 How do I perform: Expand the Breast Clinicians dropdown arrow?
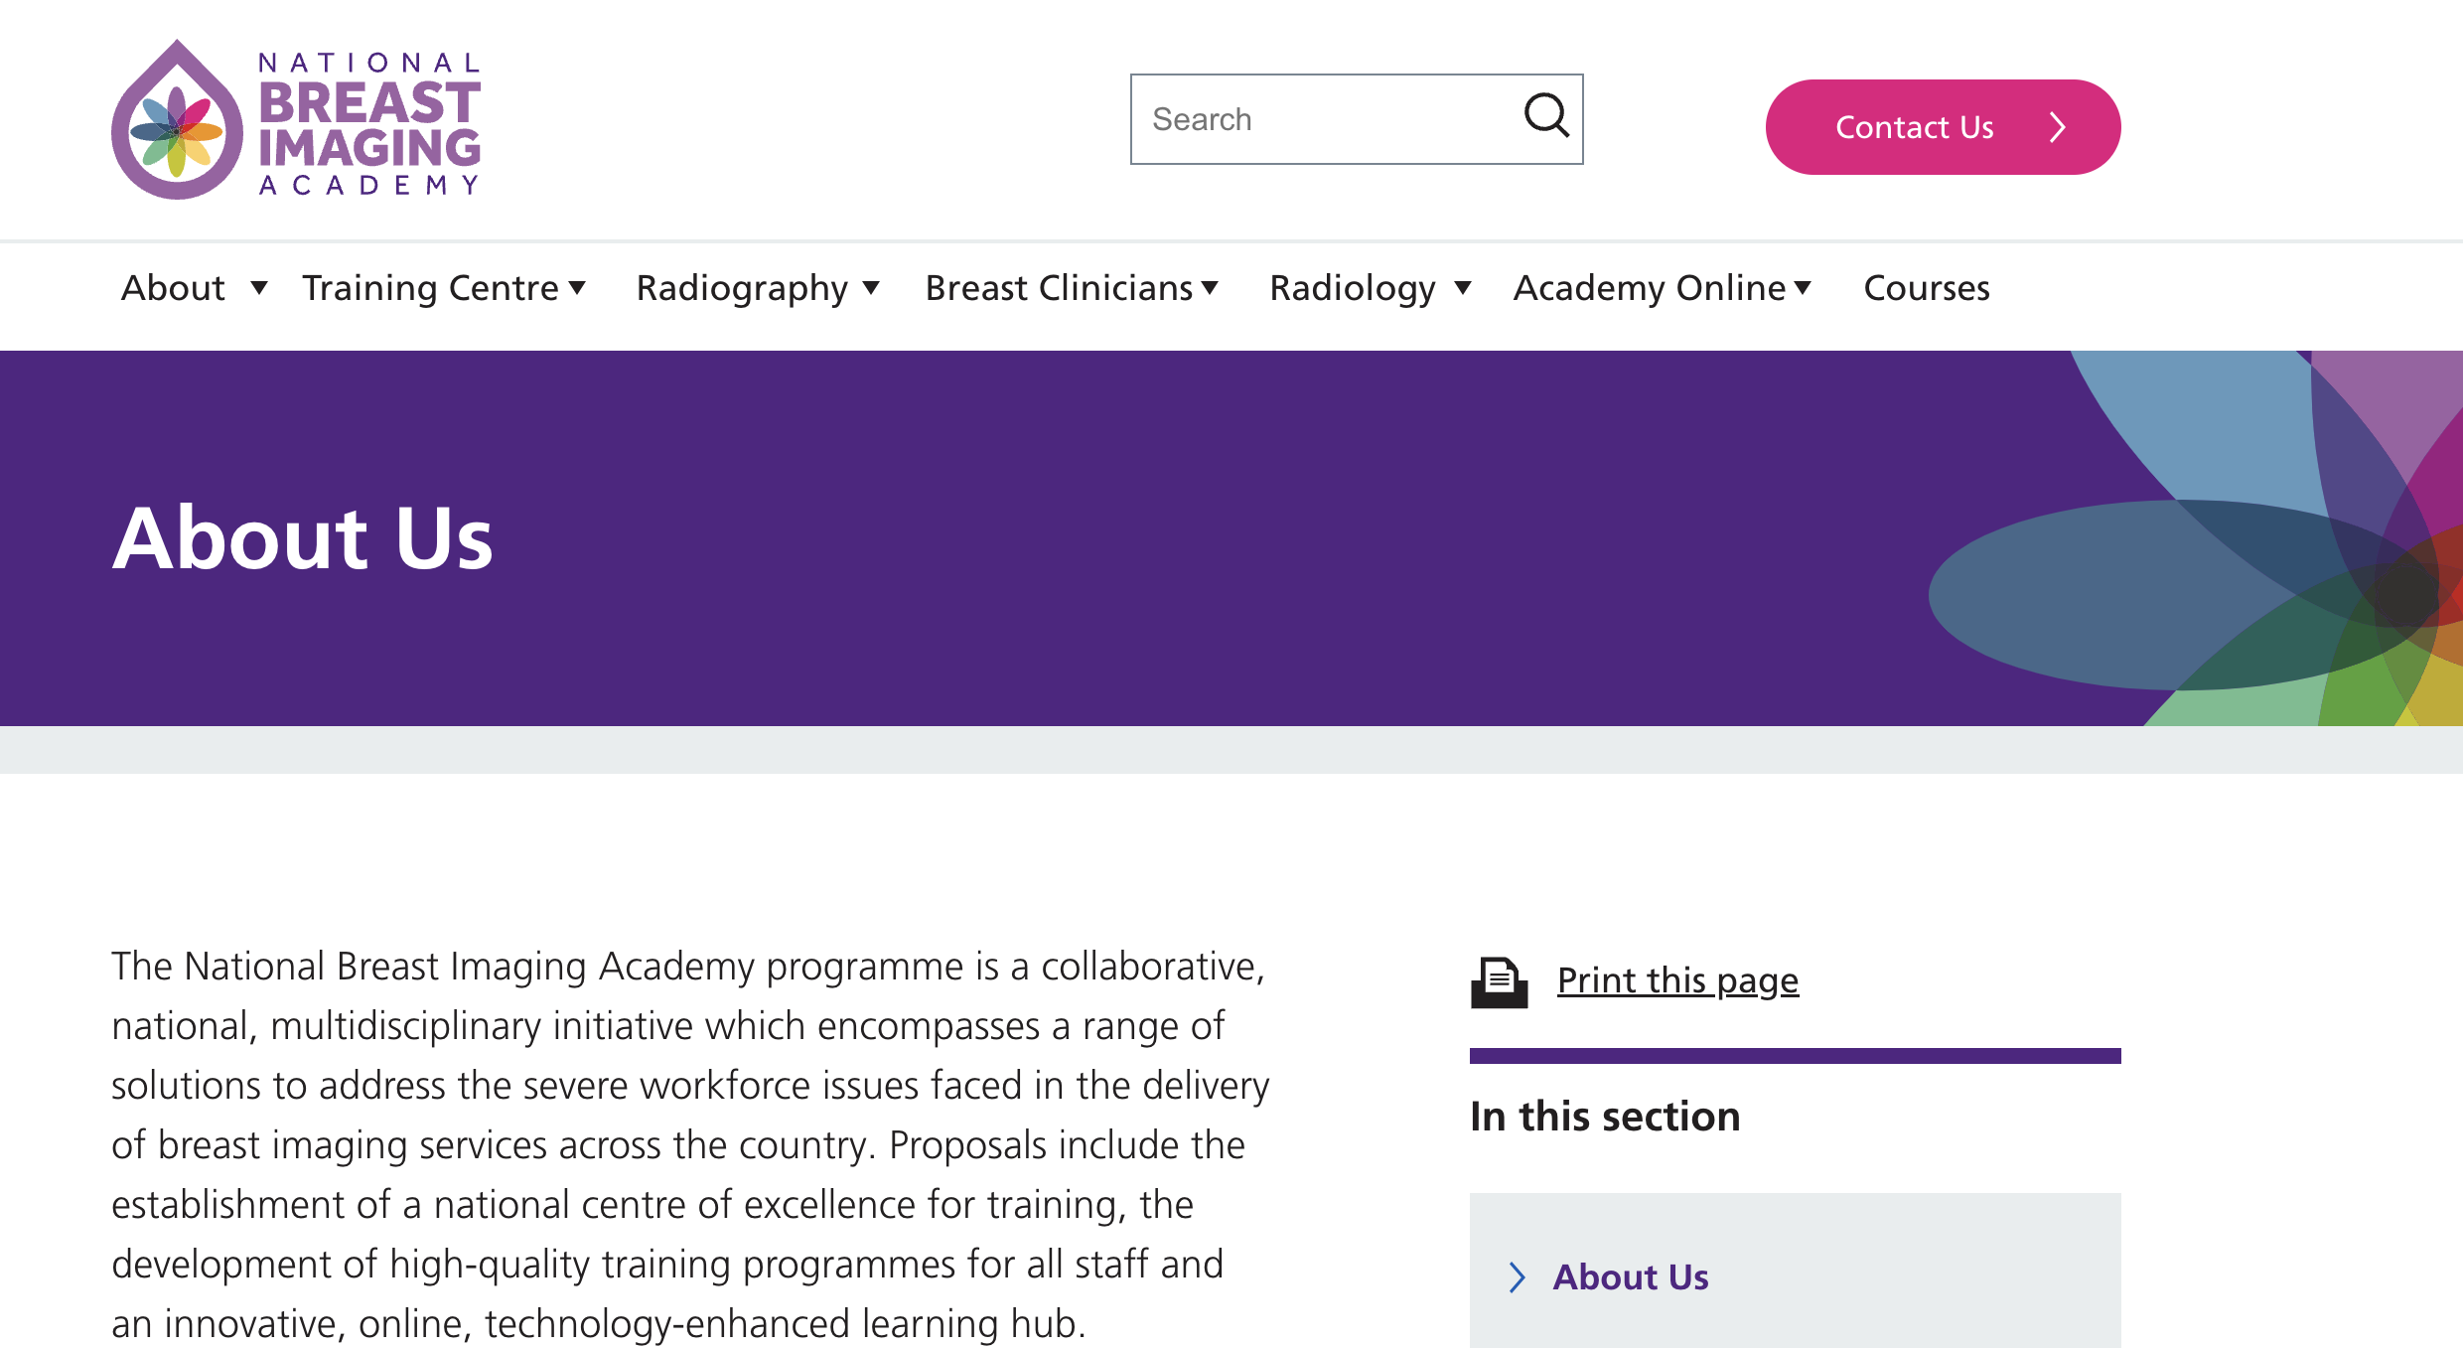tap(1210, 288)
